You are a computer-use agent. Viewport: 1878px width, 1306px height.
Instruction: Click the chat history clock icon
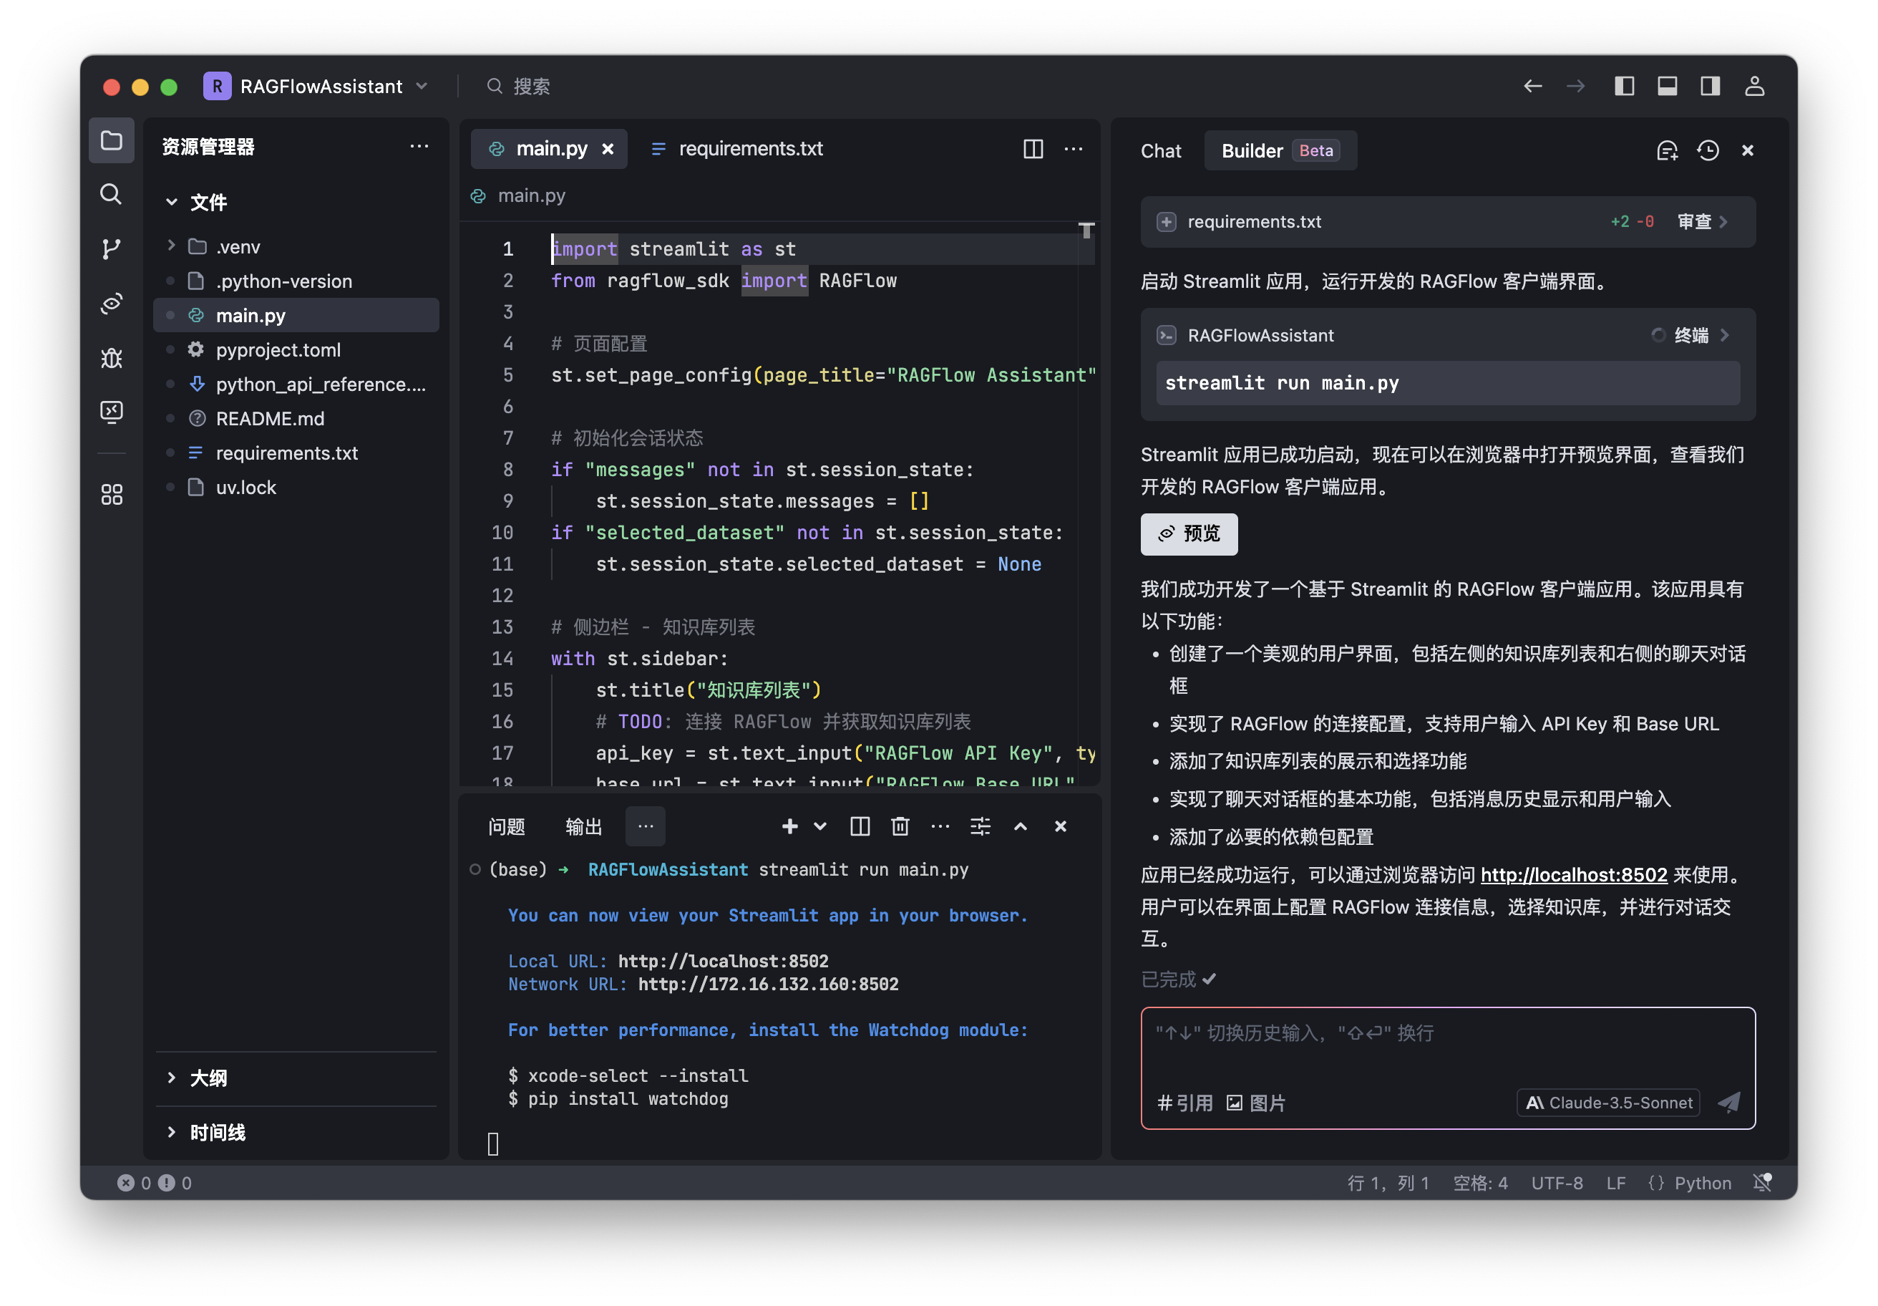pyautogui.click(x=1707, y=150)
